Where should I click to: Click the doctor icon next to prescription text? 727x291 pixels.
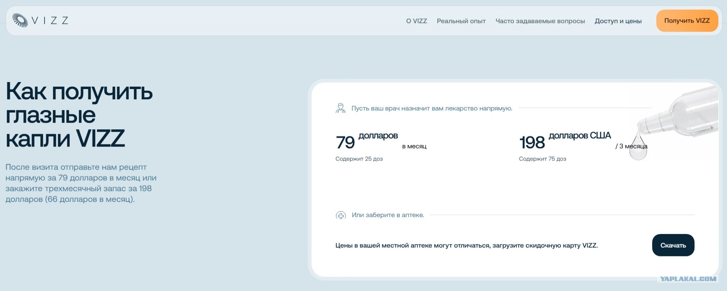coord(341,108)
